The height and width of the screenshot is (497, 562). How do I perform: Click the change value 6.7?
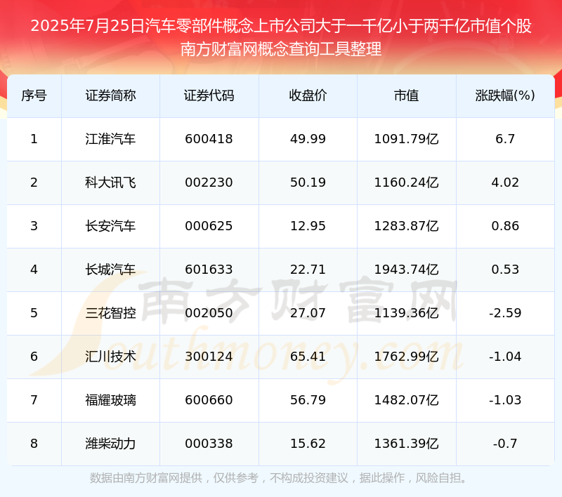point(505,139)
